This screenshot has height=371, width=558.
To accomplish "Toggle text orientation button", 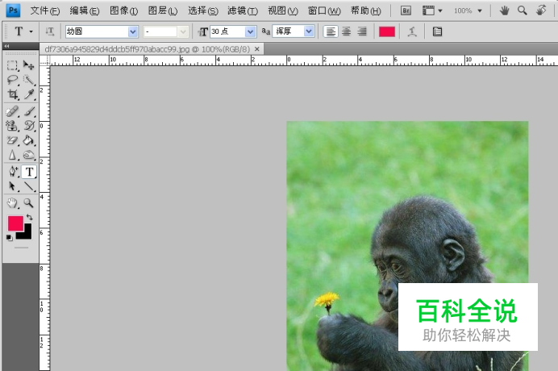I will 50,31.
